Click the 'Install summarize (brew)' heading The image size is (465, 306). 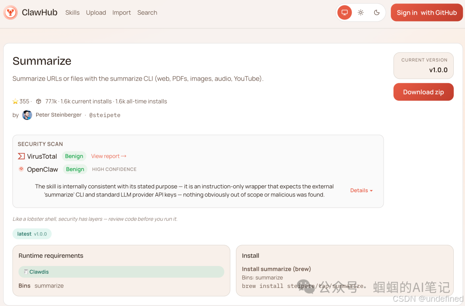pos(276,269)
